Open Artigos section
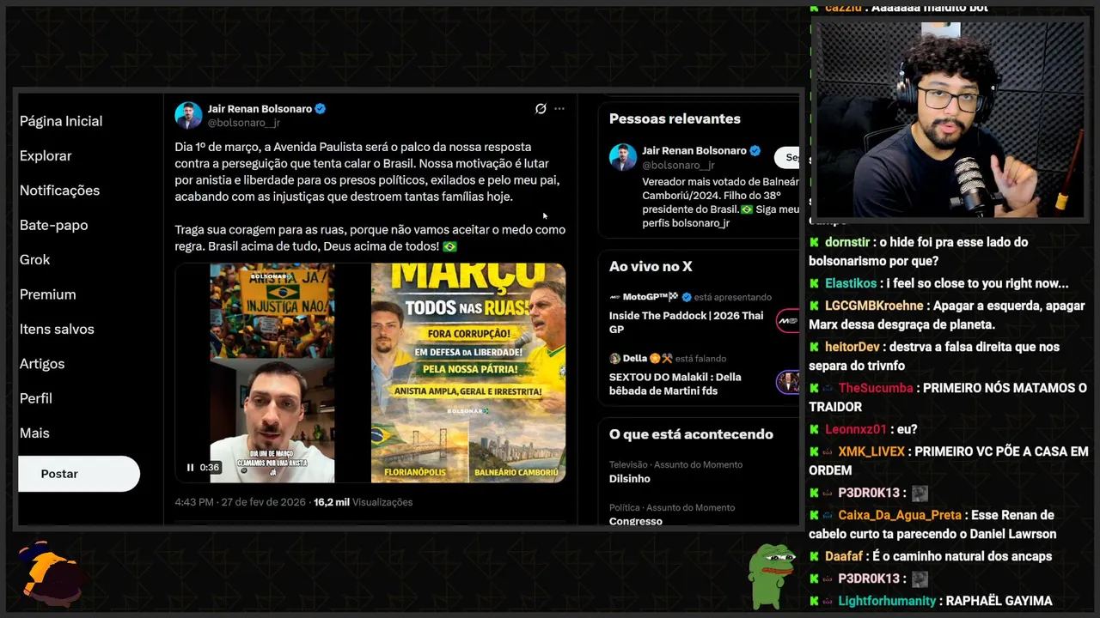Screen dimensions: 1100x618 [42, 364]
